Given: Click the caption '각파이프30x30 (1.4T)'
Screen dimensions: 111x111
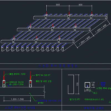Looking at the screenshot, I should [94, 99].
